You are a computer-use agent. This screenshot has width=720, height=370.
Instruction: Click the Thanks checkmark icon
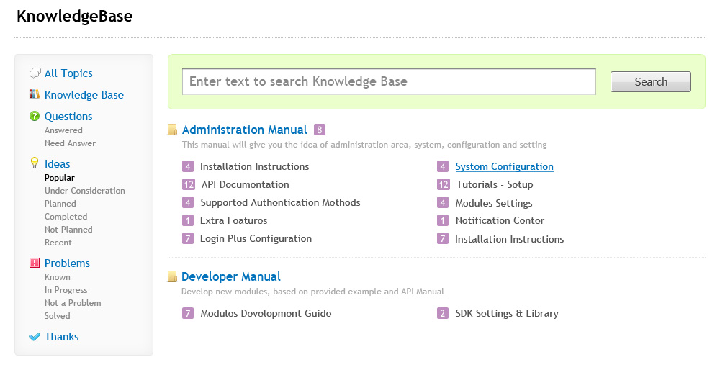pyautogui.click(x=35, y=337)
